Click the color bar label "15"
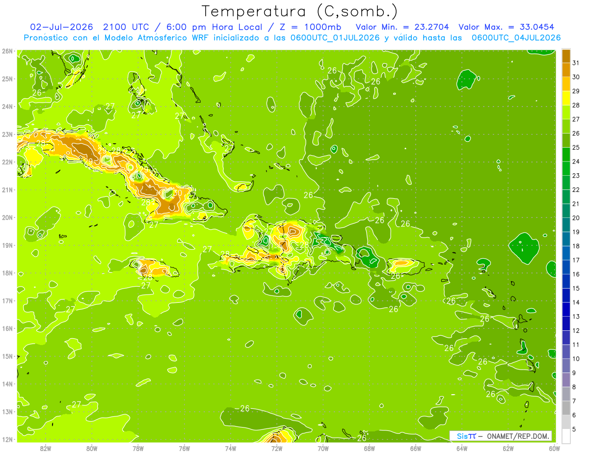Viewport: 589px width, 455px height. (576, 288)
